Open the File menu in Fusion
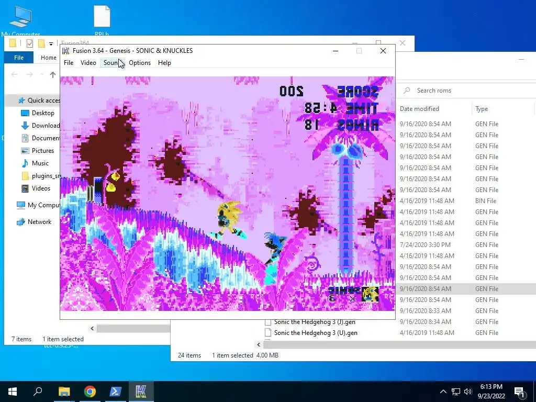 pyautogui.click(x=69, y=63)
